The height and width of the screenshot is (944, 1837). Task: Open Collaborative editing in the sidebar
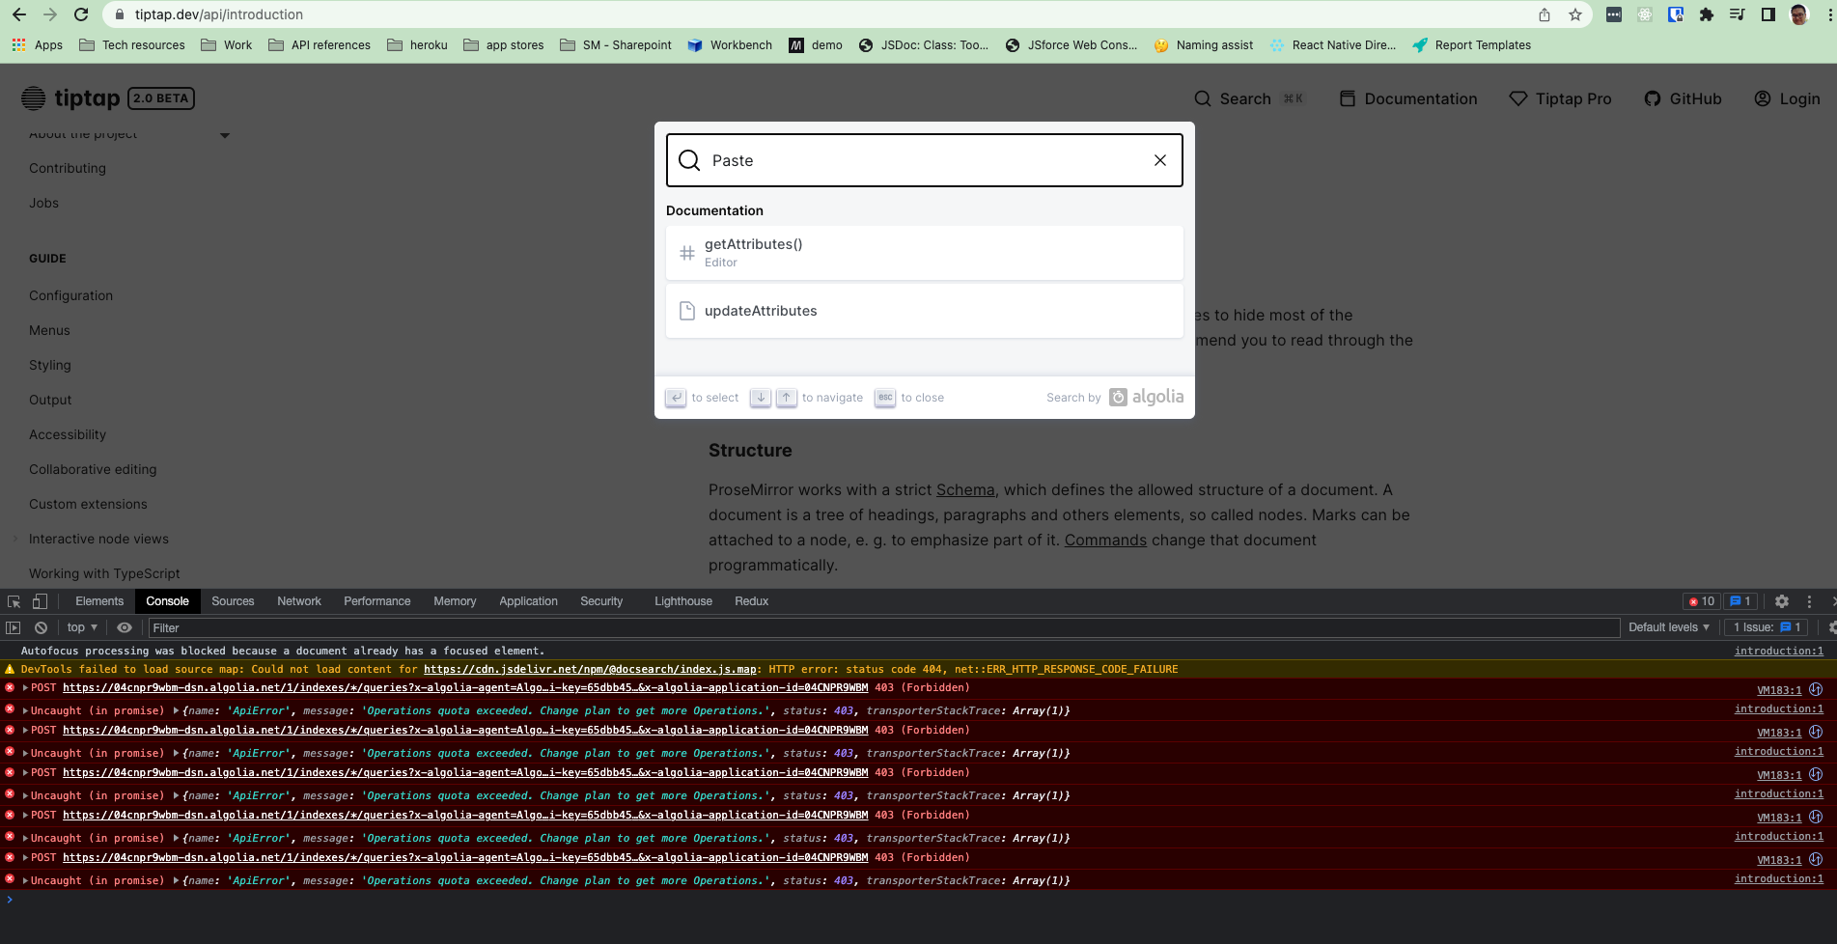(x=93, y=469)
